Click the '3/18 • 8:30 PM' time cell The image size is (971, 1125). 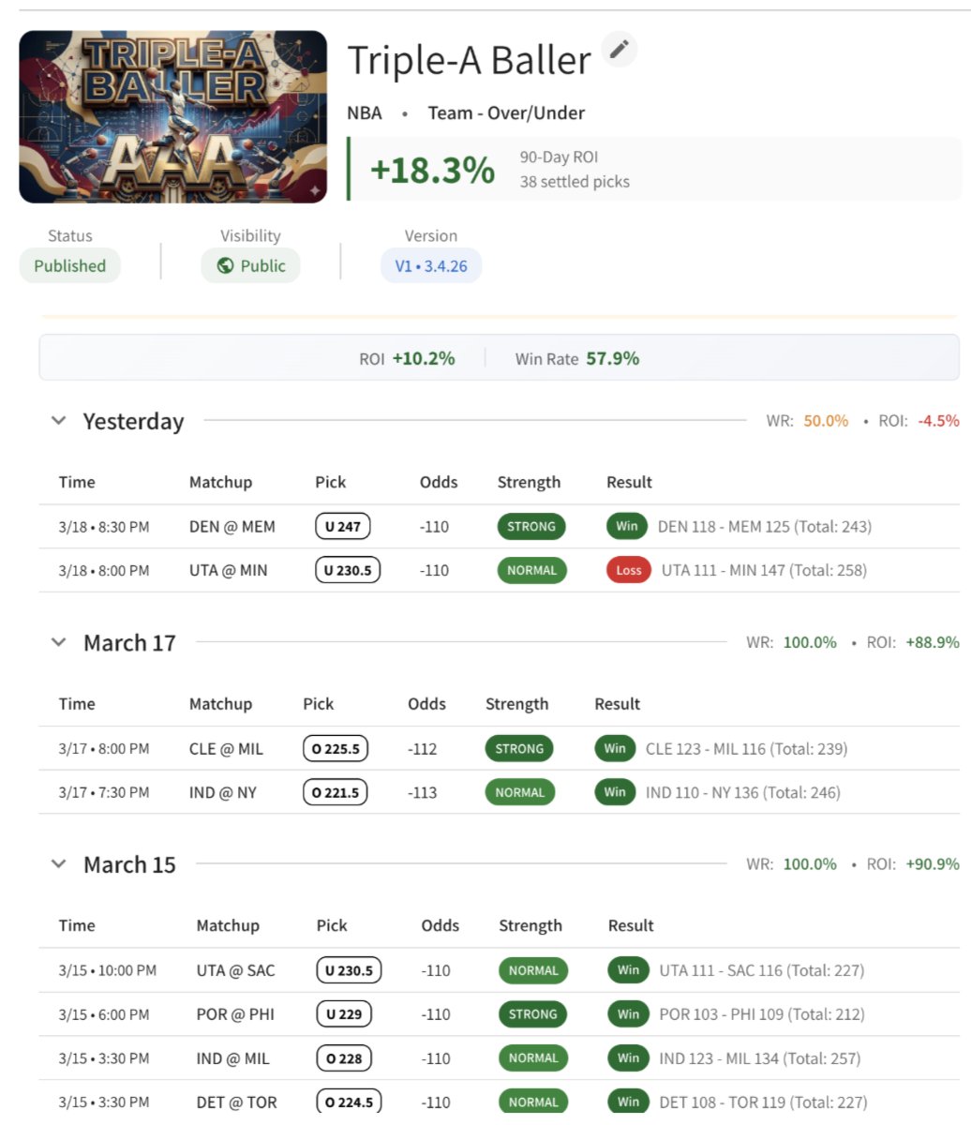104,526
